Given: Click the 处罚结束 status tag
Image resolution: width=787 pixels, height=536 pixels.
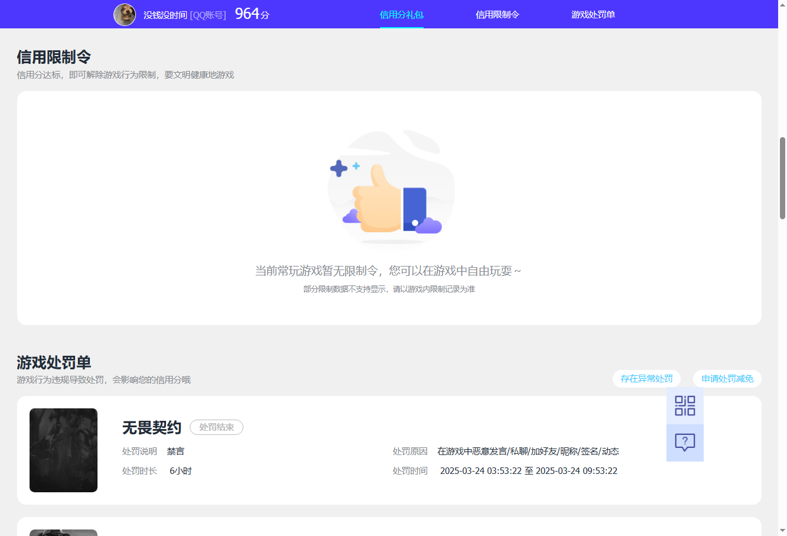Looking at the screenshot, I should click(216, 427).
